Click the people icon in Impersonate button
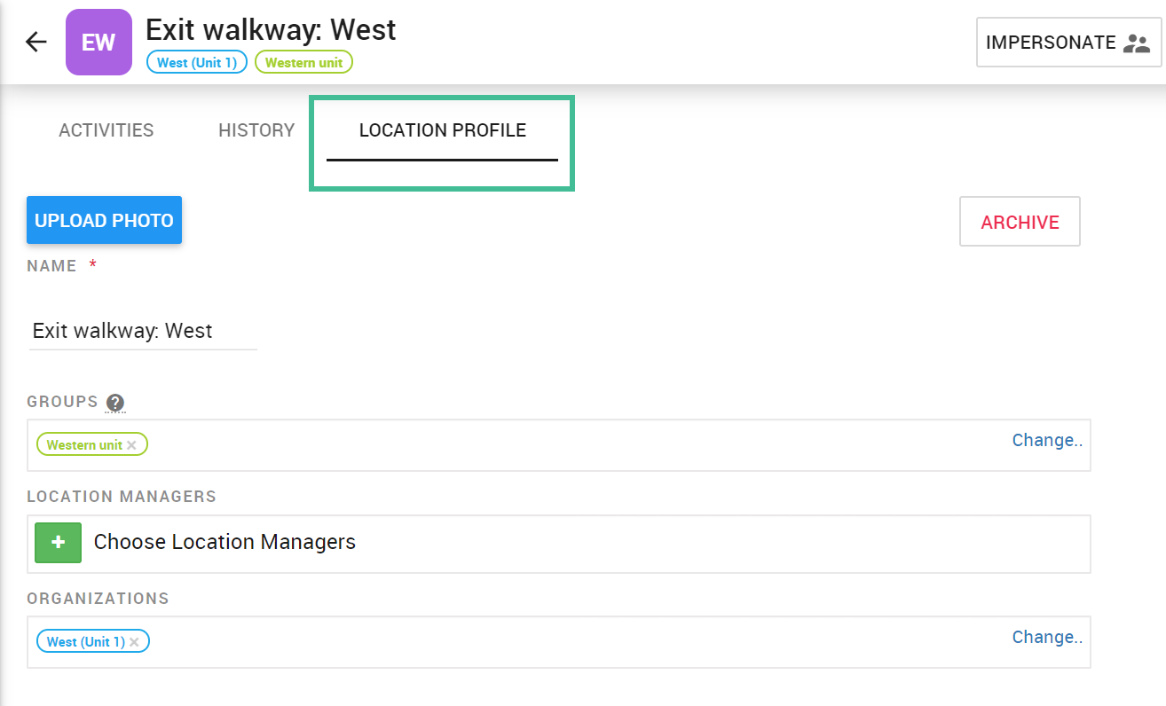This screenshot has height=706, width=1166. (1136, 43)
